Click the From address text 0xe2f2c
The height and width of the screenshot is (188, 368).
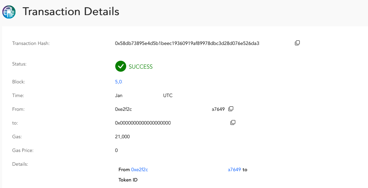coord(123,109)
